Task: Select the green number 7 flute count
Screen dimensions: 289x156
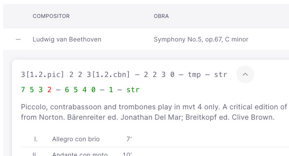Action: coord(23,90)
